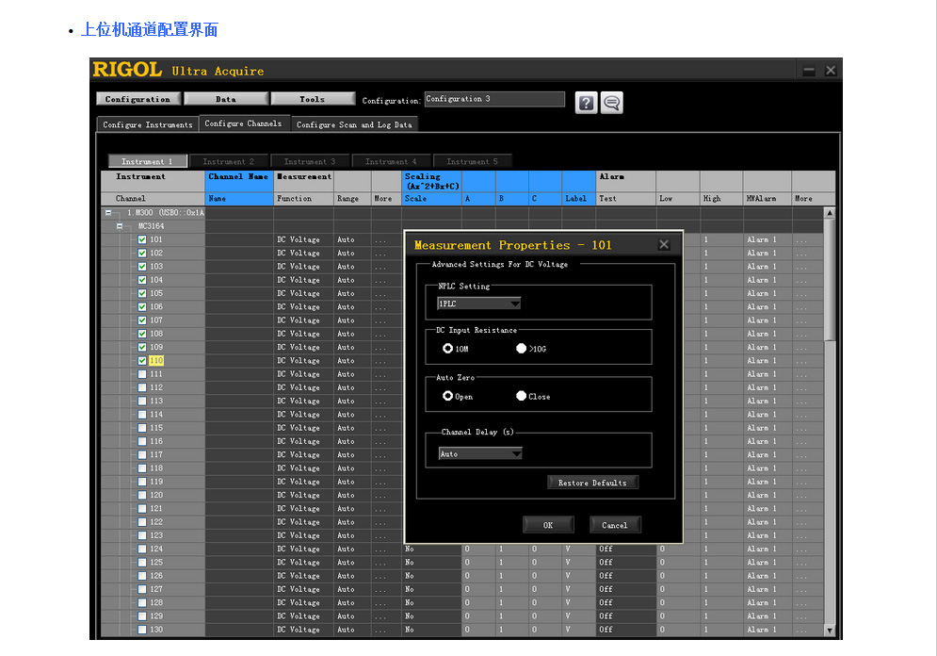This screenshot has width=937, height=656.
Task: Collapse the MC3164 module tree node
Action: [x=120, y=226]
